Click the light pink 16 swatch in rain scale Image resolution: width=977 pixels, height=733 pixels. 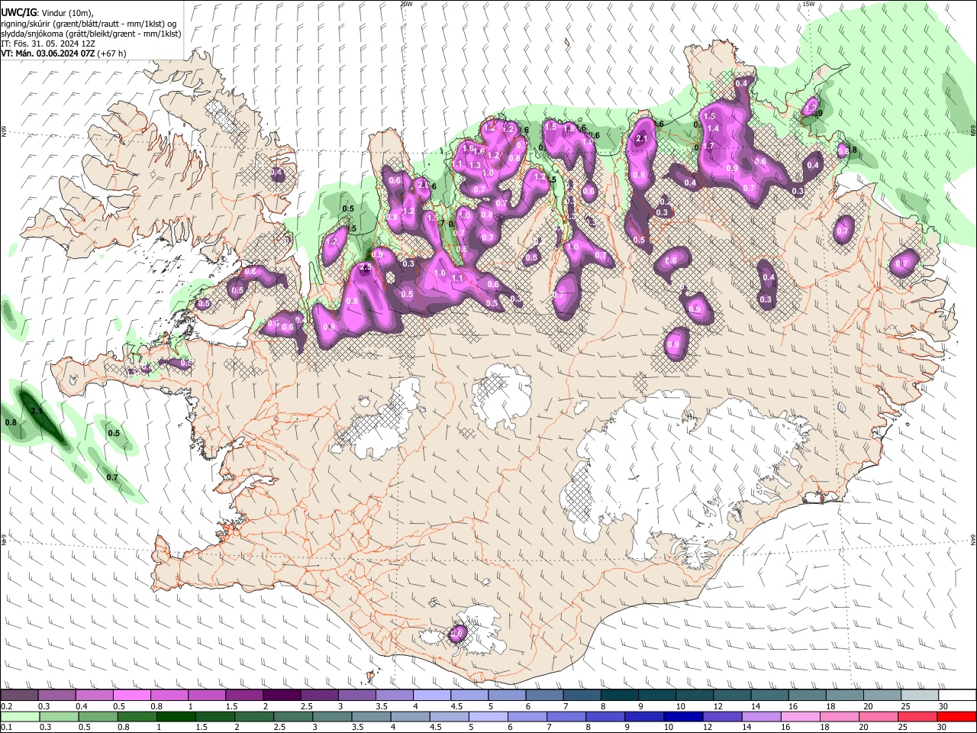coord(800,717)
